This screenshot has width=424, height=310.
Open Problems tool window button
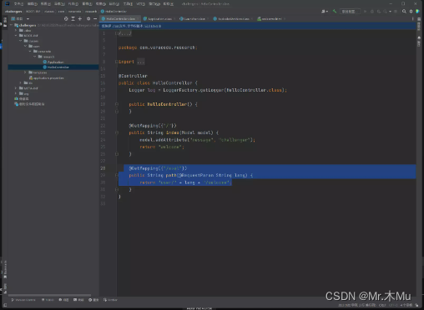point(63,300)
